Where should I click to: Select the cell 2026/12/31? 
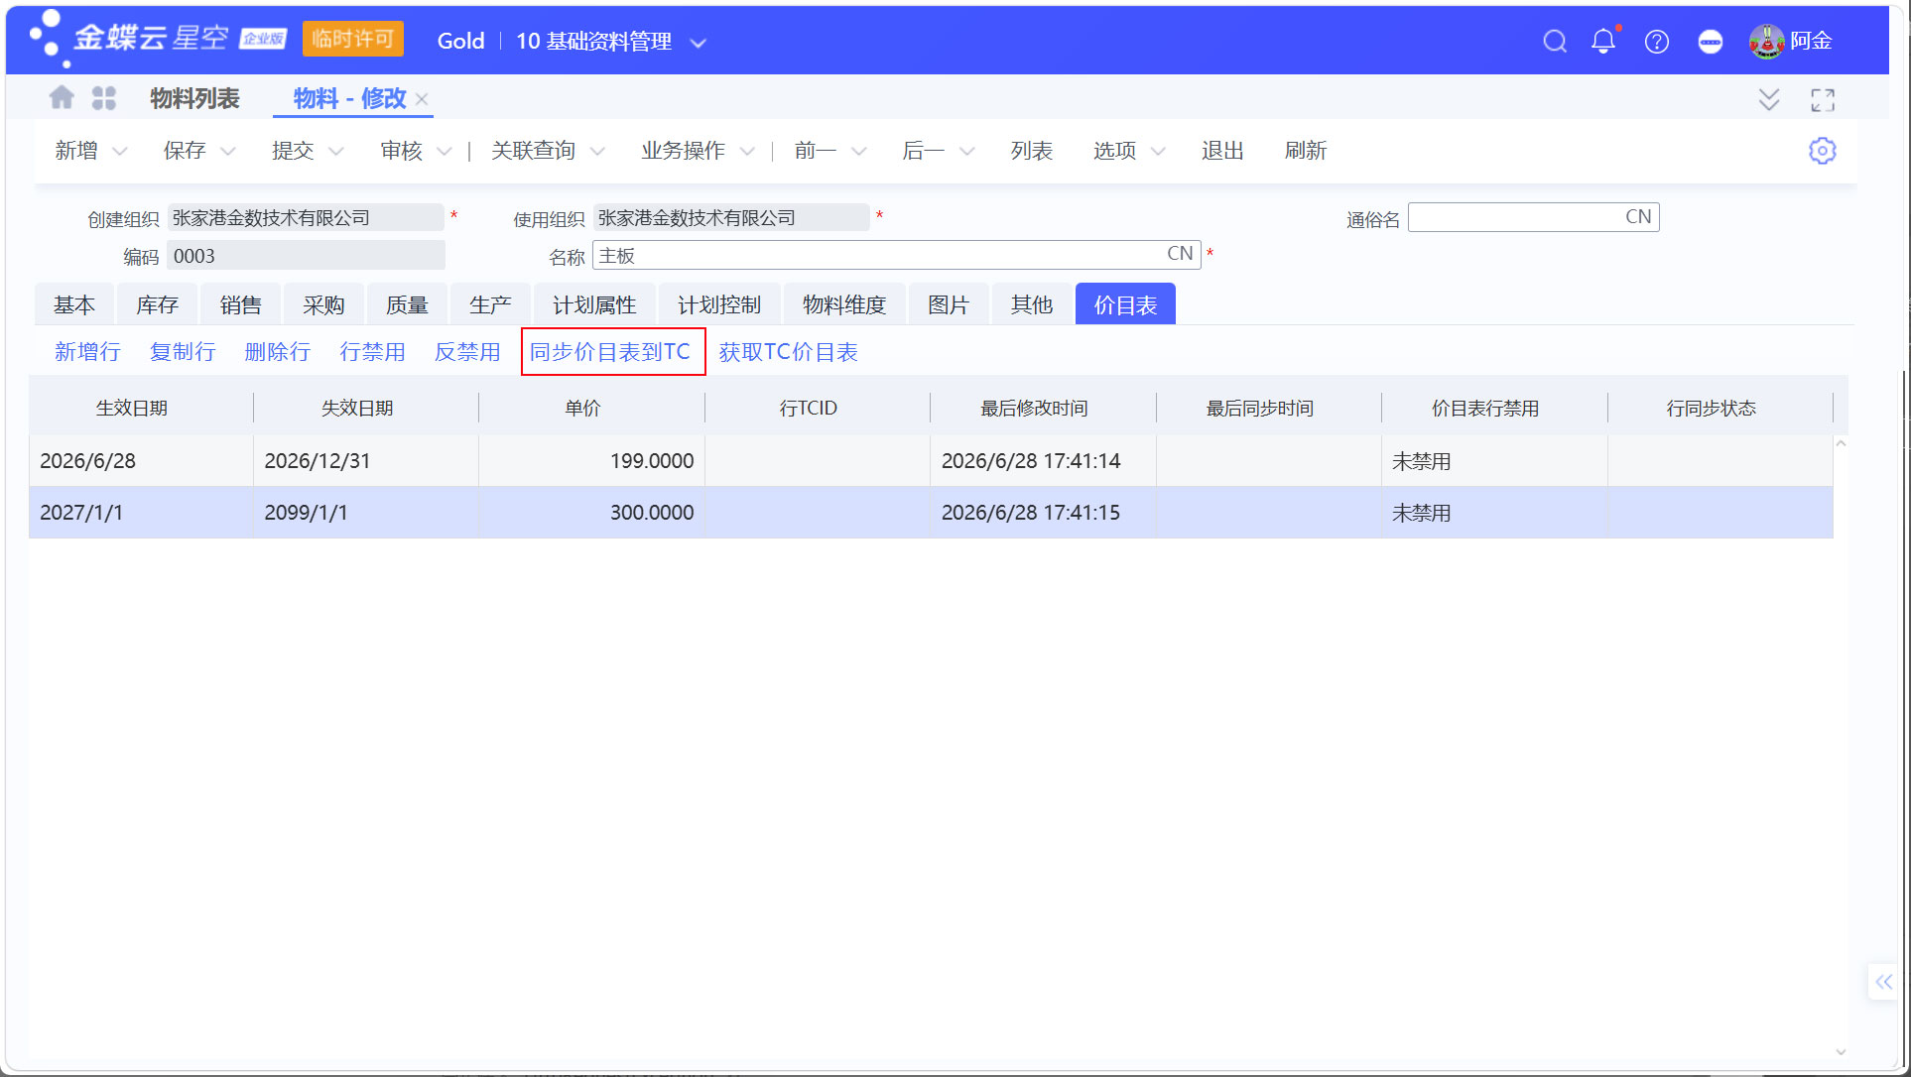coord(366,460)
